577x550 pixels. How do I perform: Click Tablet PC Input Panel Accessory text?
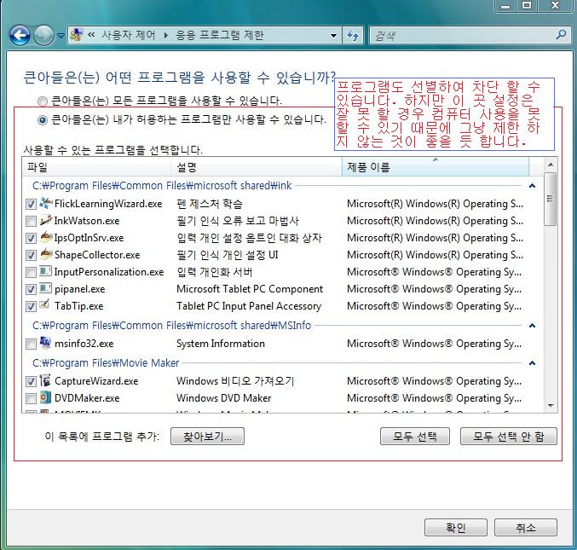click(249, 306)
